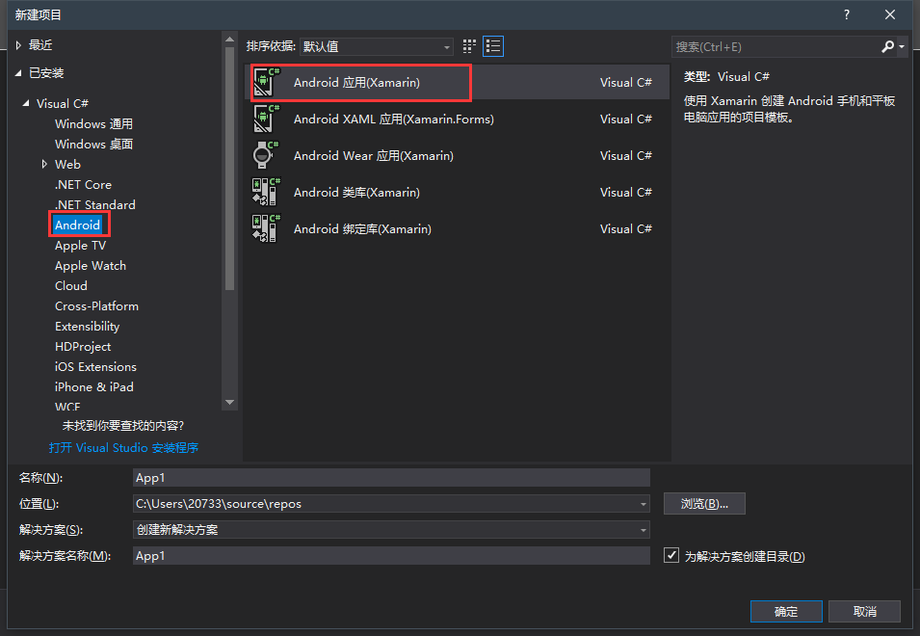Open the 位置 path dropdown arrow

pyautogui.click(x=644, y=504)
